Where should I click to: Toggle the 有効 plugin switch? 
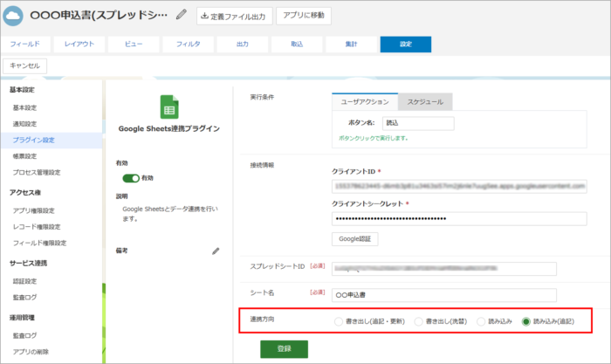point(131,178)
